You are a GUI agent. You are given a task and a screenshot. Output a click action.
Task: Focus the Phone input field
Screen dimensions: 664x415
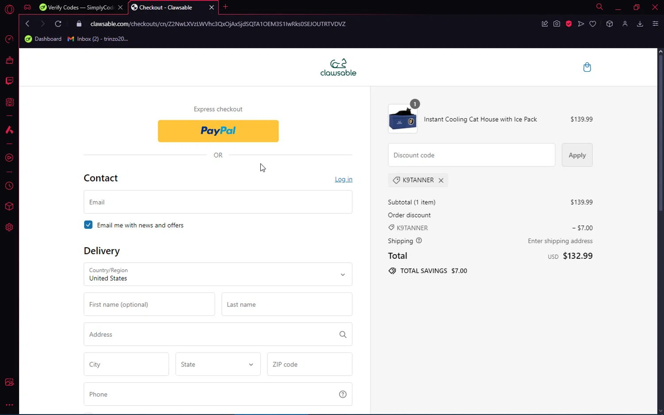click(218, 394)
